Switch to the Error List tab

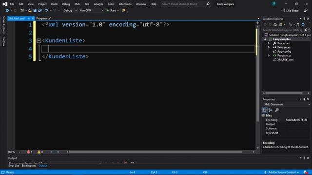[14, 166]
